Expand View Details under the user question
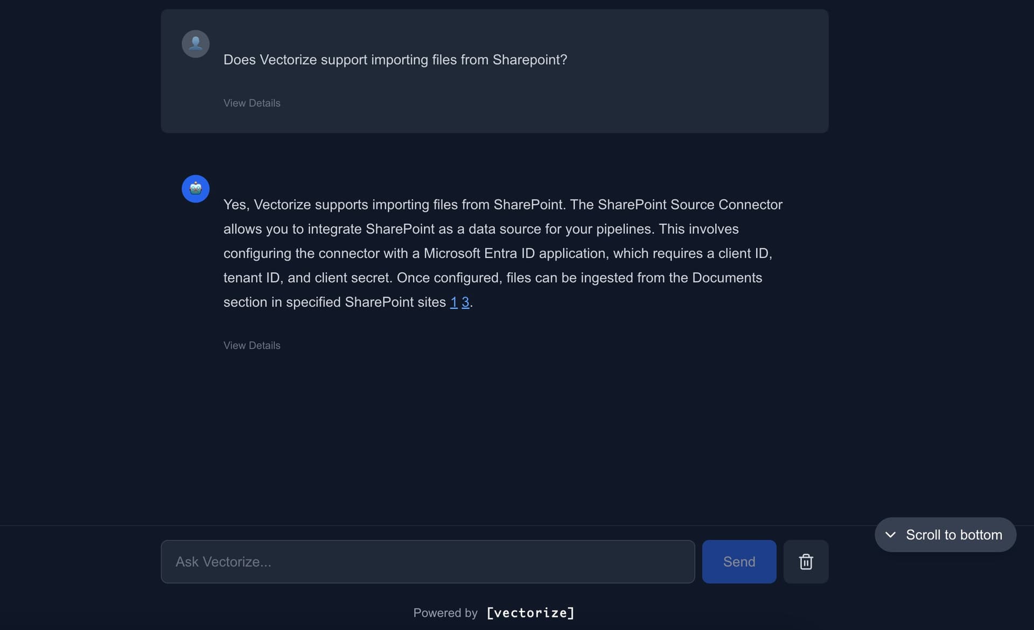1034x630 pixels. (x=251, y=103)
